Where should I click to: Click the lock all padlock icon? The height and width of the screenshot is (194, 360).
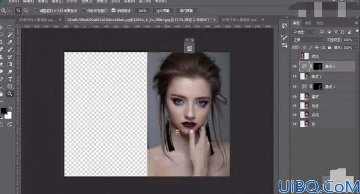329,48
